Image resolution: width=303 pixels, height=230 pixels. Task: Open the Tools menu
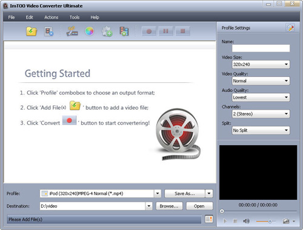coord(75,18)
